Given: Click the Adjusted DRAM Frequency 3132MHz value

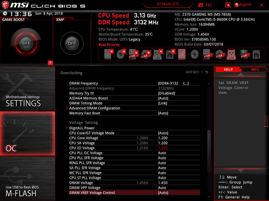Looking at the screenshot, I should pyautogui.click(x=166, y=88).
